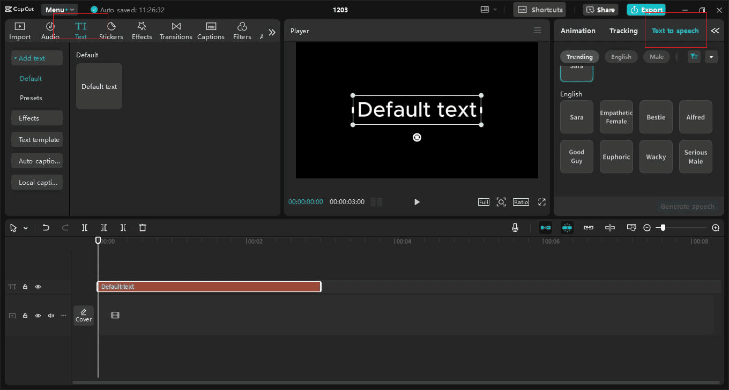Switch to the Tracking tab
Viewport: 729px width, 390px height.
(x=623, y=31)
